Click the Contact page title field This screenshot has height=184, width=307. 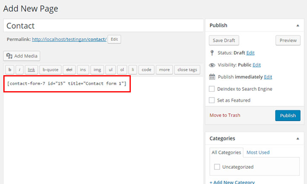(103, 26)
